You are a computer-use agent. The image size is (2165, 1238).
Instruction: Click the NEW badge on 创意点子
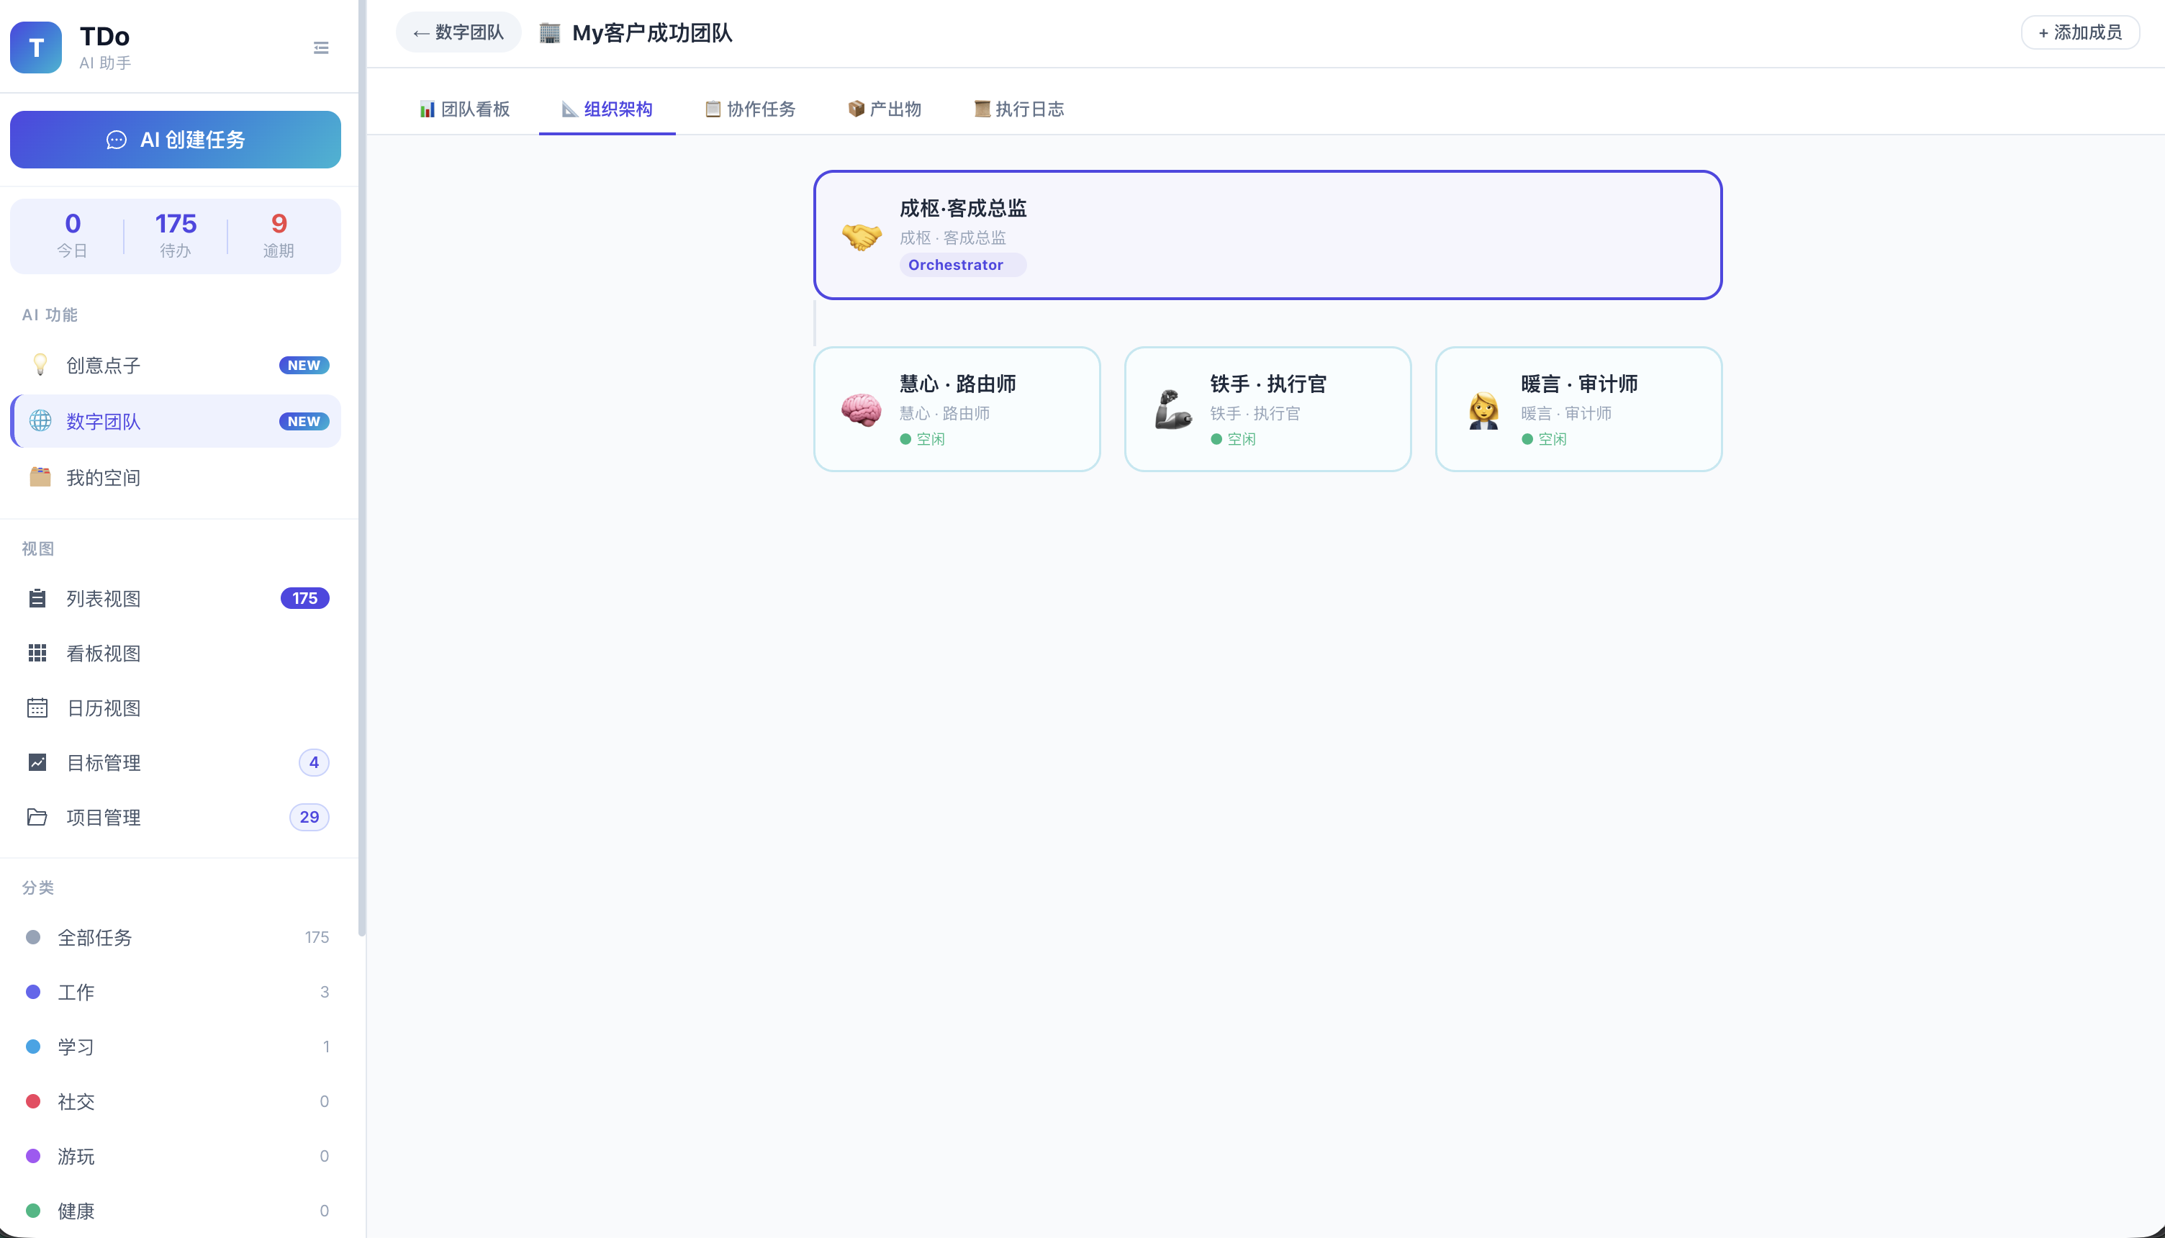(x=304, y=365)
